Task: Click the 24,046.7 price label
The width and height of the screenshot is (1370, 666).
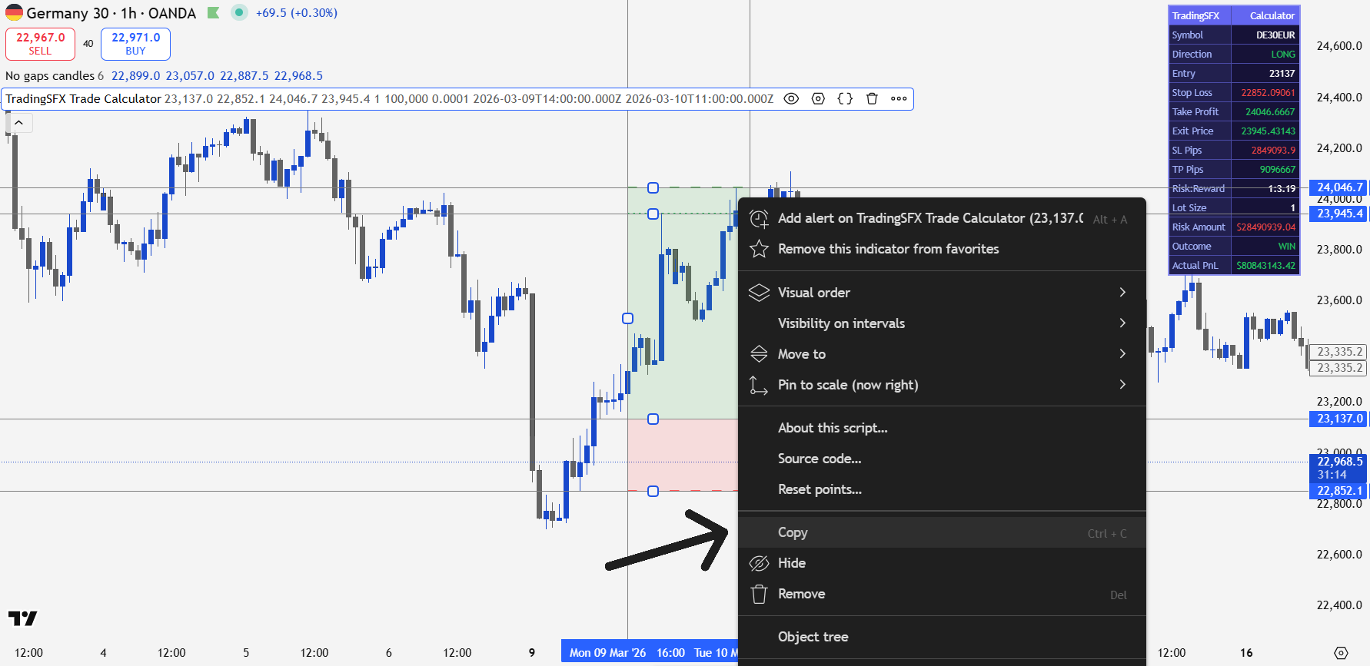Action: (x=1338, y=187)
